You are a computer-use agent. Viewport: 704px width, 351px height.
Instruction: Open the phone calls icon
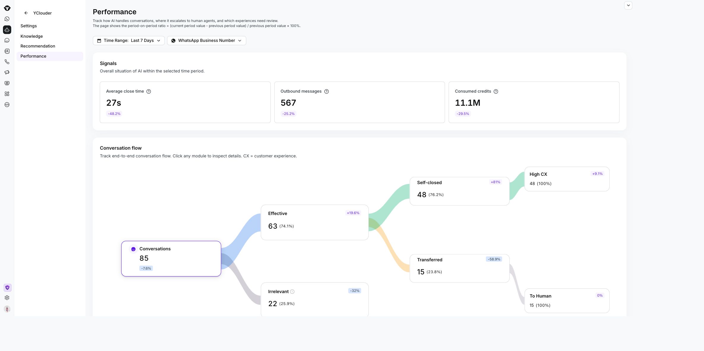[7, 62]
